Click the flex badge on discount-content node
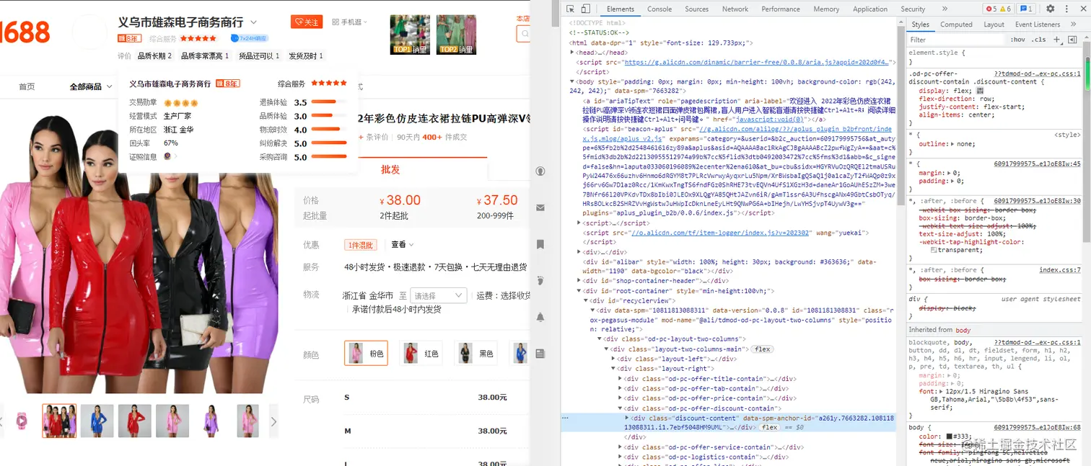This screenshot has width=1091, height=466. (x=769, y=427)
